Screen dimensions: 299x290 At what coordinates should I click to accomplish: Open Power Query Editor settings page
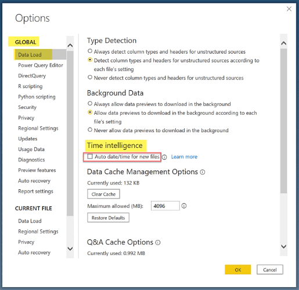click(x=41, y=65)
